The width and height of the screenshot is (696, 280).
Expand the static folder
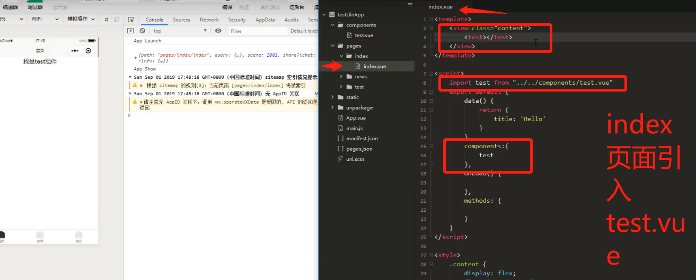pyautogui.click(x=333, y=97)
